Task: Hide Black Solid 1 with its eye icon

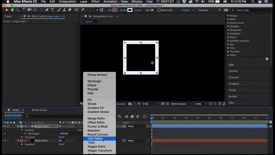Action: pos(5,141)
